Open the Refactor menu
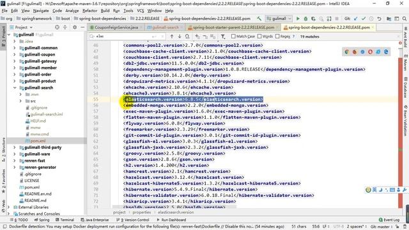 tap(89, 11)
